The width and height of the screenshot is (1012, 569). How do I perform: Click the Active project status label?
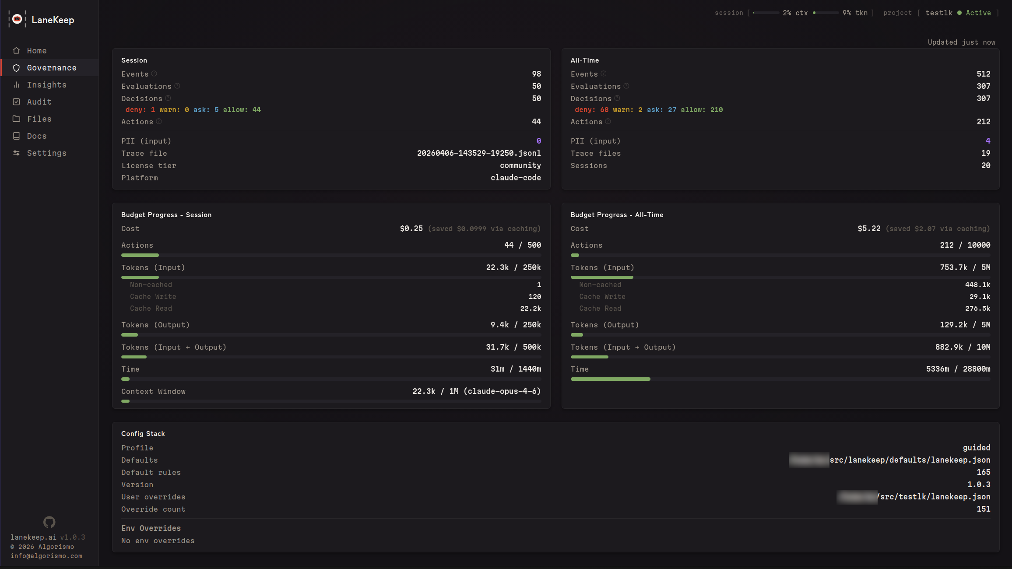tap(978, 13)
